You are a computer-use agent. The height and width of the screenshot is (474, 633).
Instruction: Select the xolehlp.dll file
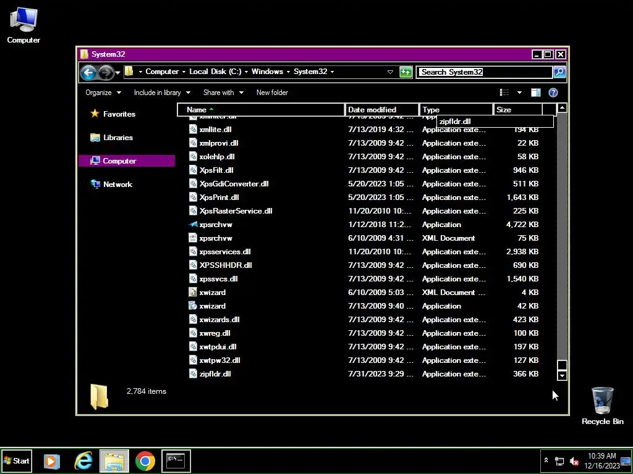[217, 157]
